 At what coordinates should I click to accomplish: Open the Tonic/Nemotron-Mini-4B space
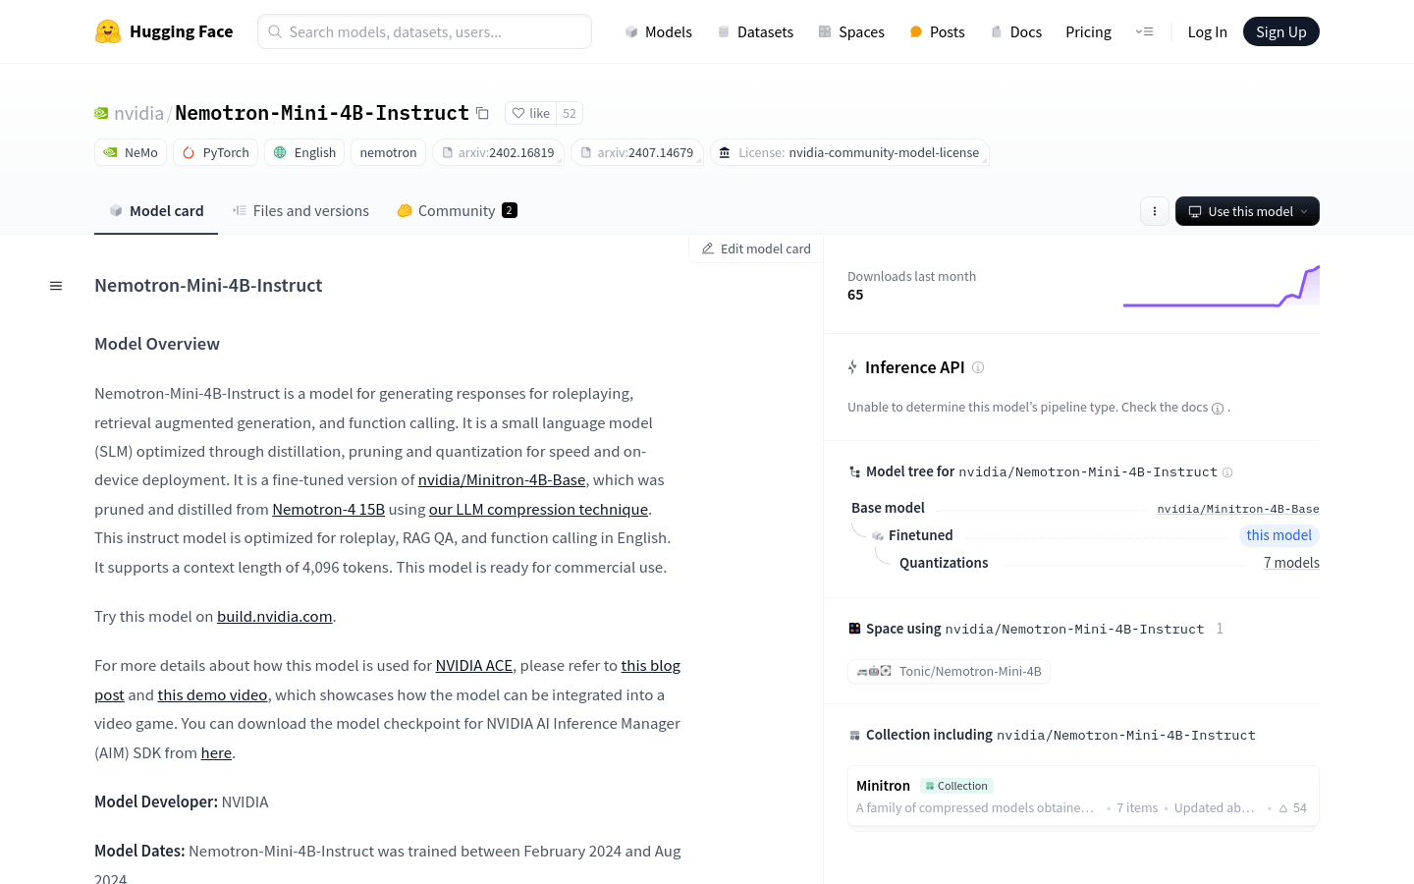tap(950, 672)
